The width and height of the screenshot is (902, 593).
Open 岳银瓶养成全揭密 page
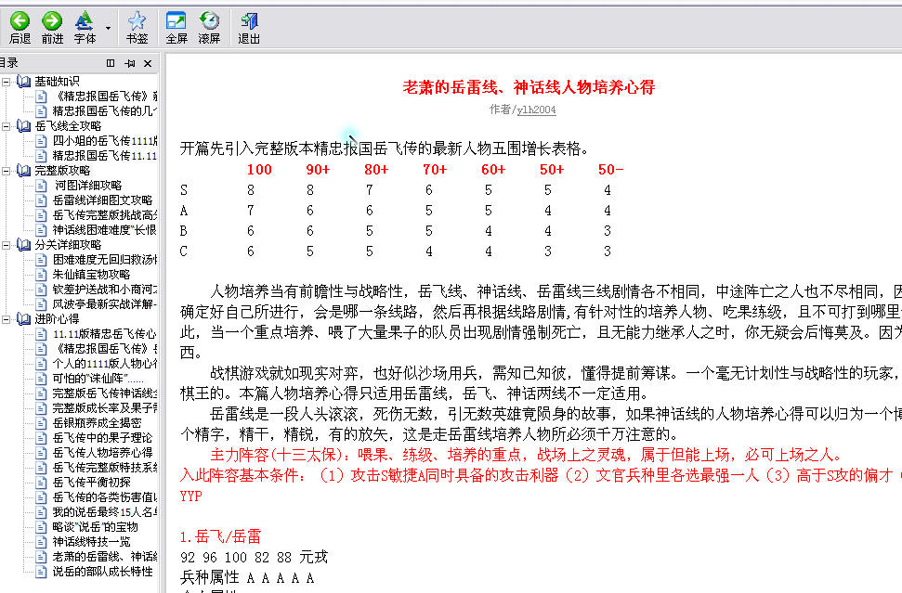pos(97,423)
